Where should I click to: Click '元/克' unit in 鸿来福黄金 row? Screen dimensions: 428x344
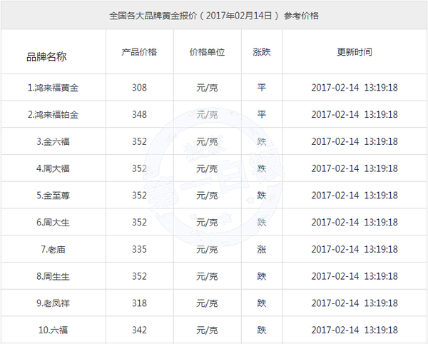pyautogui.click(x=207, y=88)
